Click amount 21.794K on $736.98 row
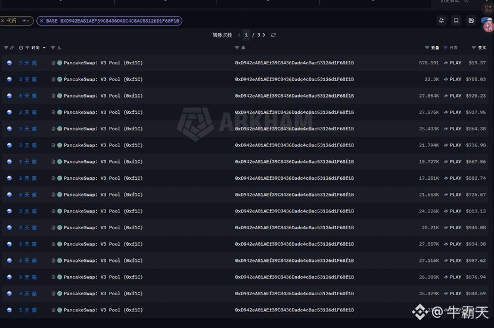 [x=429, y=145]
